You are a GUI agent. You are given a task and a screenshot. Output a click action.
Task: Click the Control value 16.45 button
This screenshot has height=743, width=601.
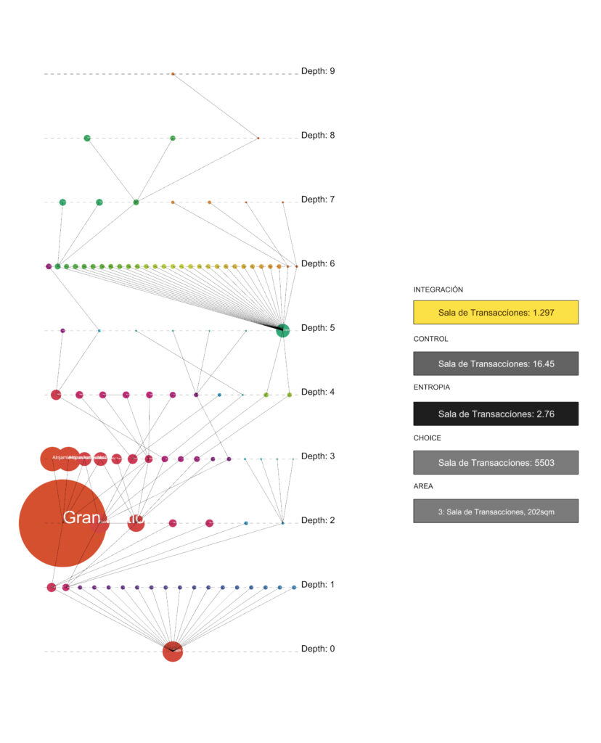(x=496, y=364)
